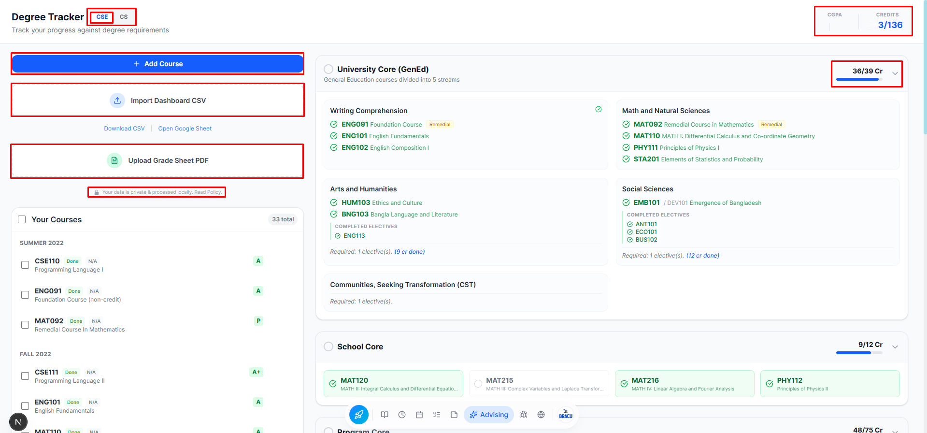Click the 36/39 Cr progress bar
927x433 pixels.
859,79
